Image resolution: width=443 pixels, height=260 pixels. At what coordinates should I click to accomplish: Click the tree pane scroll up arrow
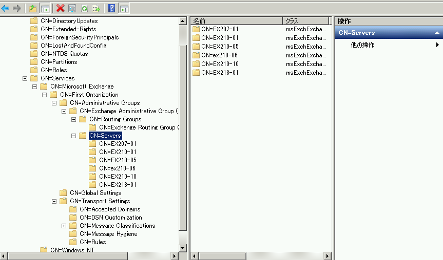click(x=183, y=21)
